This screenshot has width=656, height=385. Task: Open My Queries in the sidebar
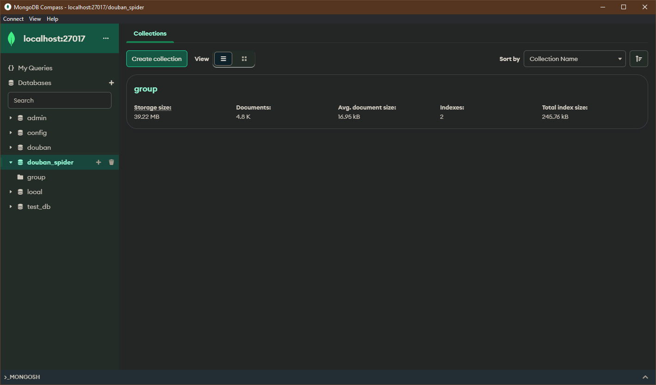tap(35, 68)
